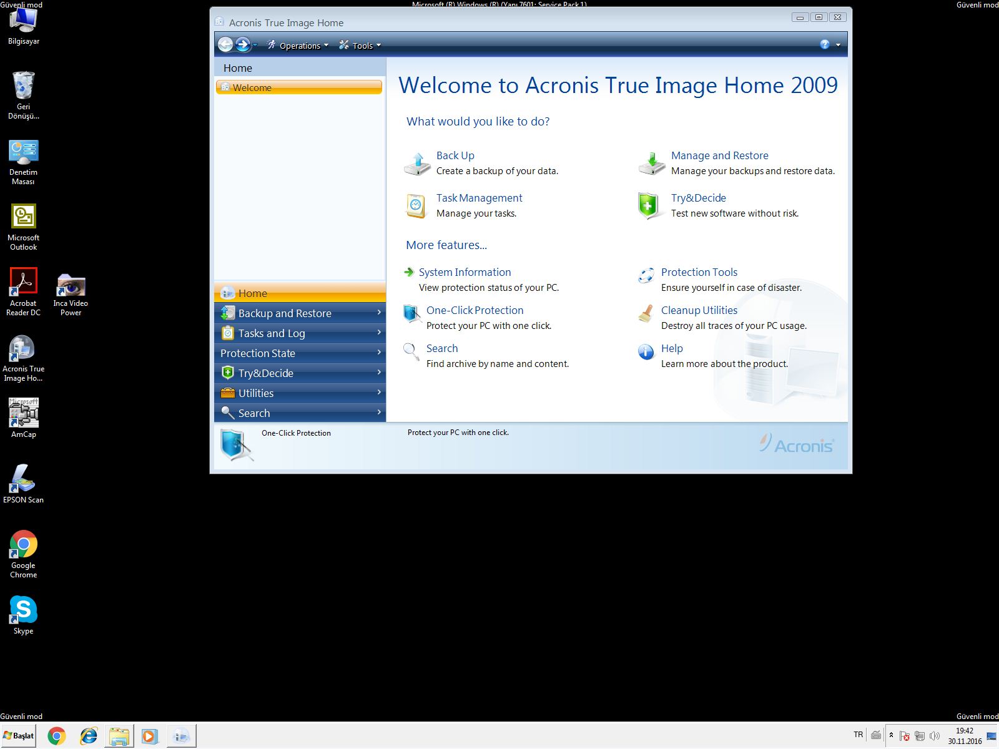Open Internet Explorer from the taskbar
999x749 pixels.
89,736
